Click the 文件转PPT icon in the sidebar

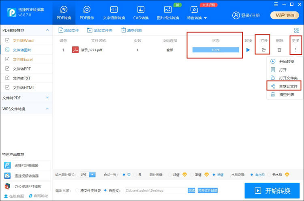point(7,68)
